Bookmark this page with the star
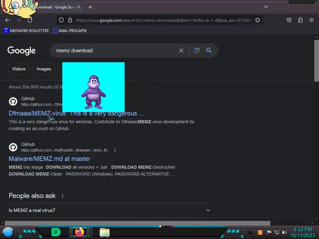Image resolution: width=319 pixels, height=239 pixels. click(x=258, y=20)
